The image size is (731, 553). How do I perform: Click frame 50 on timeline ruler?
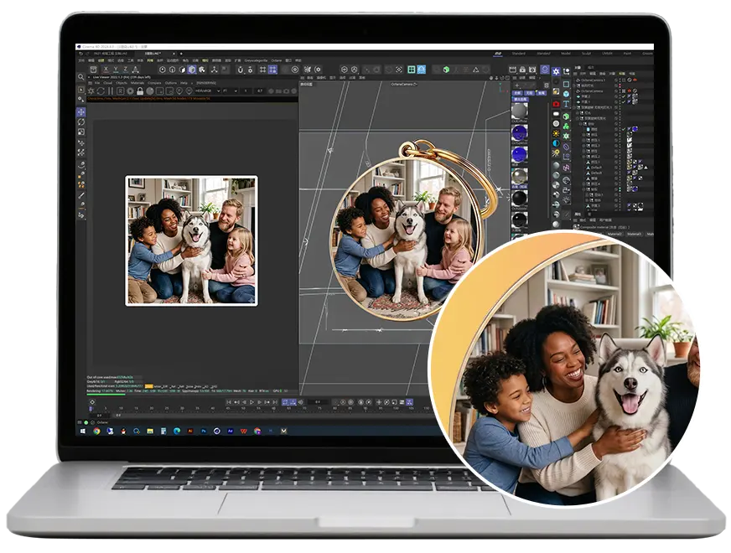[243, 408]
